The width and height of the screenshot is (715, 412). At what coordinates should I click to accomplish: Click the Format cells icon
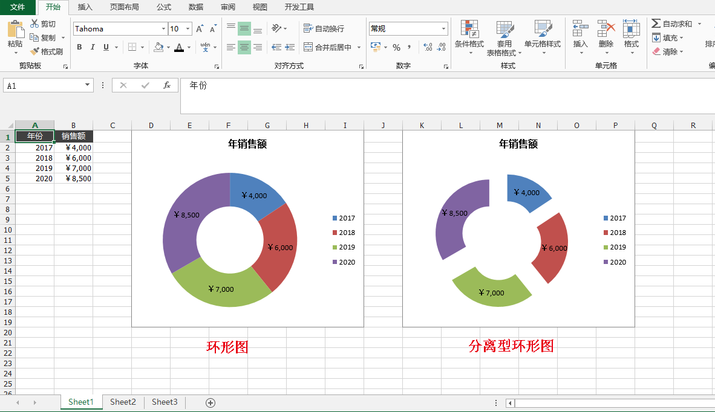631,28
